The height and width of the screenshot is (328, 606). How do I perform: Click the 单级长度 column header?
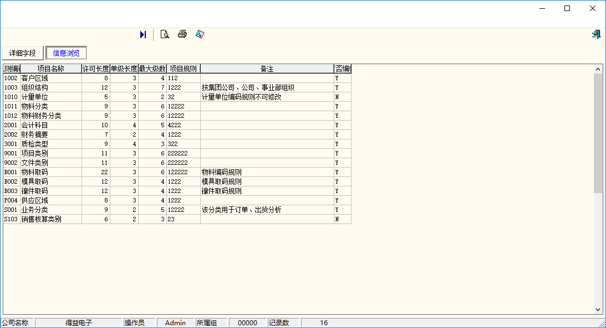tap(124, 69)
